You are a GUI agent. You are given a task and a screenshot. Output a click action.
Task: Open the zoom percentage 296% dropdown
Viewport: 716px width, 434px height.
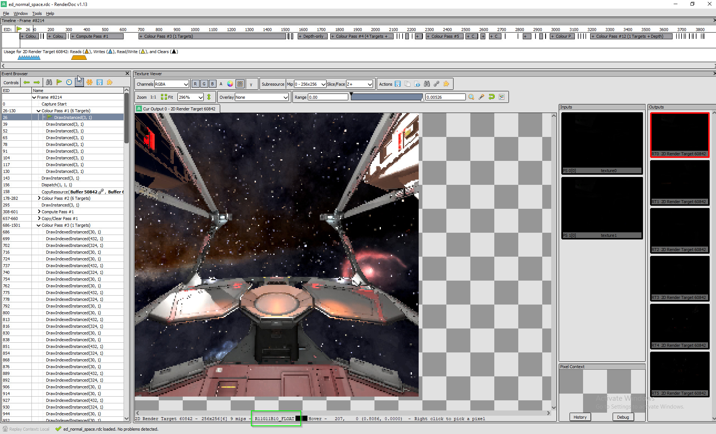191,97
